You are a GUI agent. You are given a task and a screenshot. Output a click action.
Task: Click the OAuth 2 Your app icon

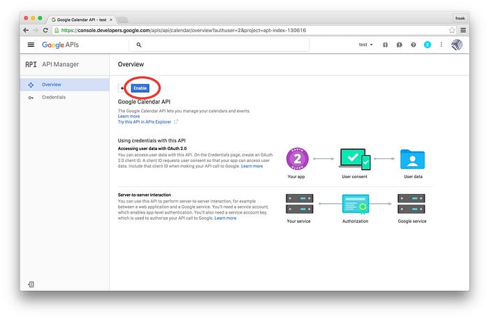[298, 159]
